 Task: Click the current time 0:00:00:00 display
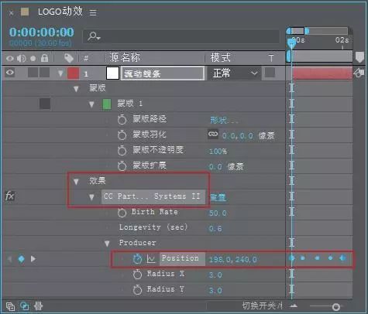pos(42,32)
